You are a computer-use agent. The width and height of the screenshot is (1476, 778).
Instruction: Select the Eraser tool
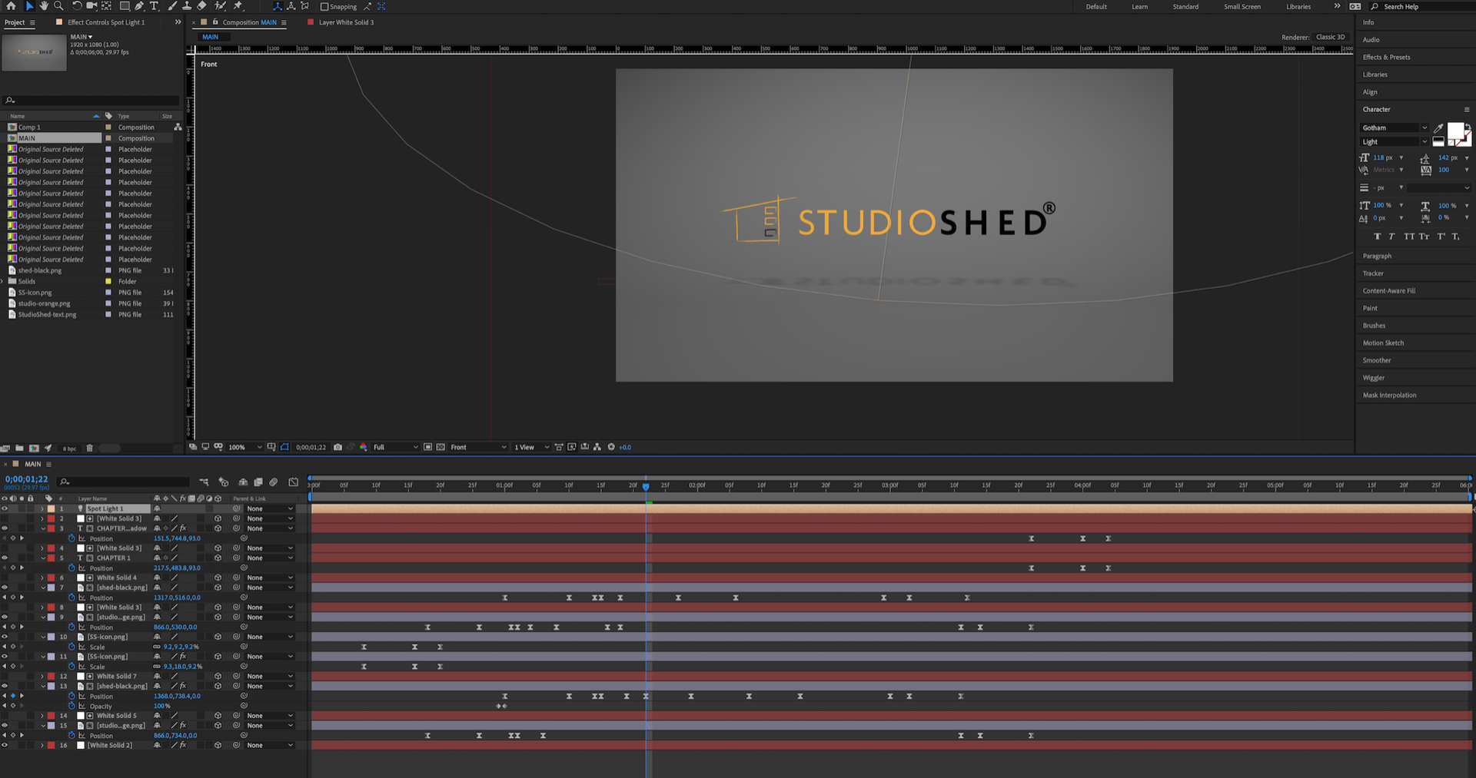[x=201, y=6]
